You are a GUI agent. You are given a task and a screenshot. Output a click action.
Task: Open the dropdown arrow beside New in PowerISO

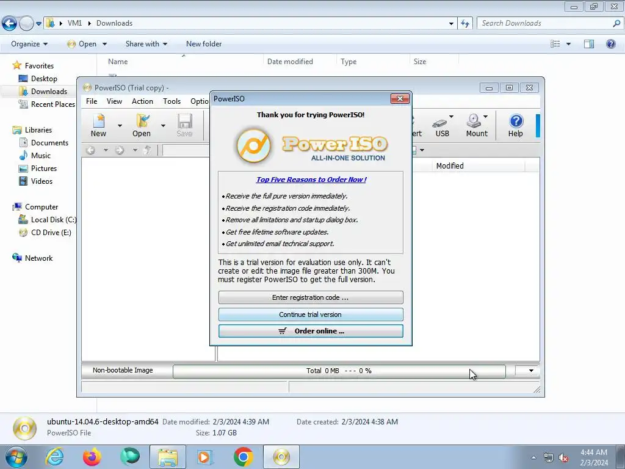pos(120,126)
